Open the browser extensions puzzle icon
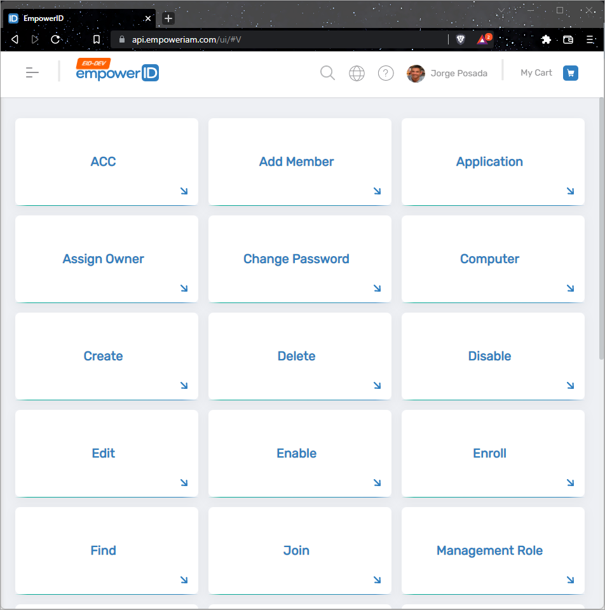 tap(546, 39)
